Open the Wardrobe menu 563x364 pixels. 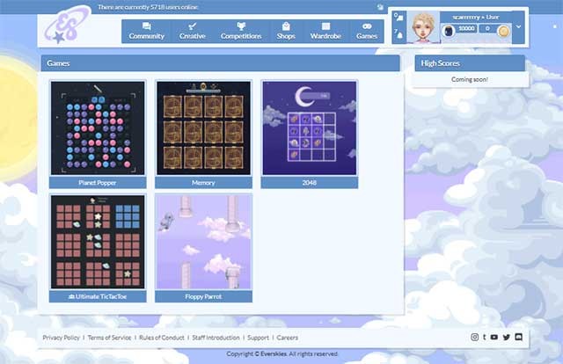tap(325, 32)
